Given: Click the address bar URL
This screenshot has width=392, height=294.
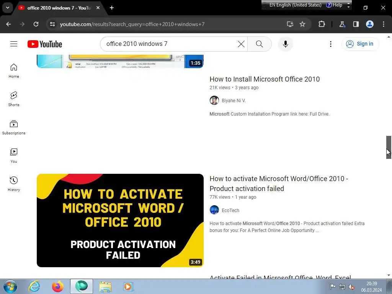Looking at the screenshot, I should 132,24.
